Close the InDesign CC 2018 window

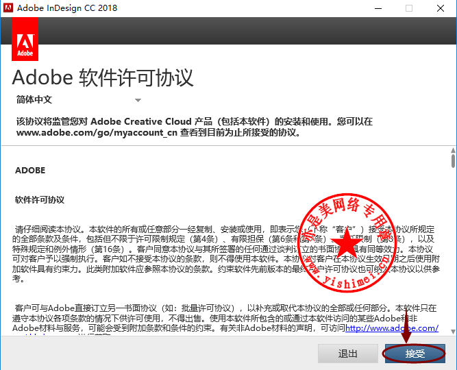(x=441, y=8)
